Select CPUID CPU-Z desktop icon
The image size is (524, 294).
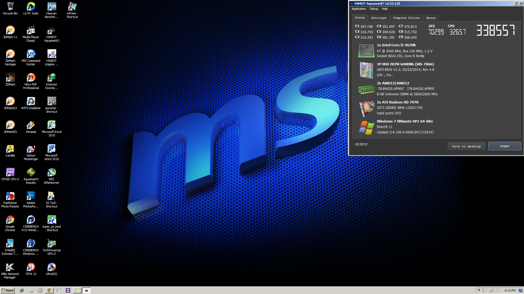10,174
